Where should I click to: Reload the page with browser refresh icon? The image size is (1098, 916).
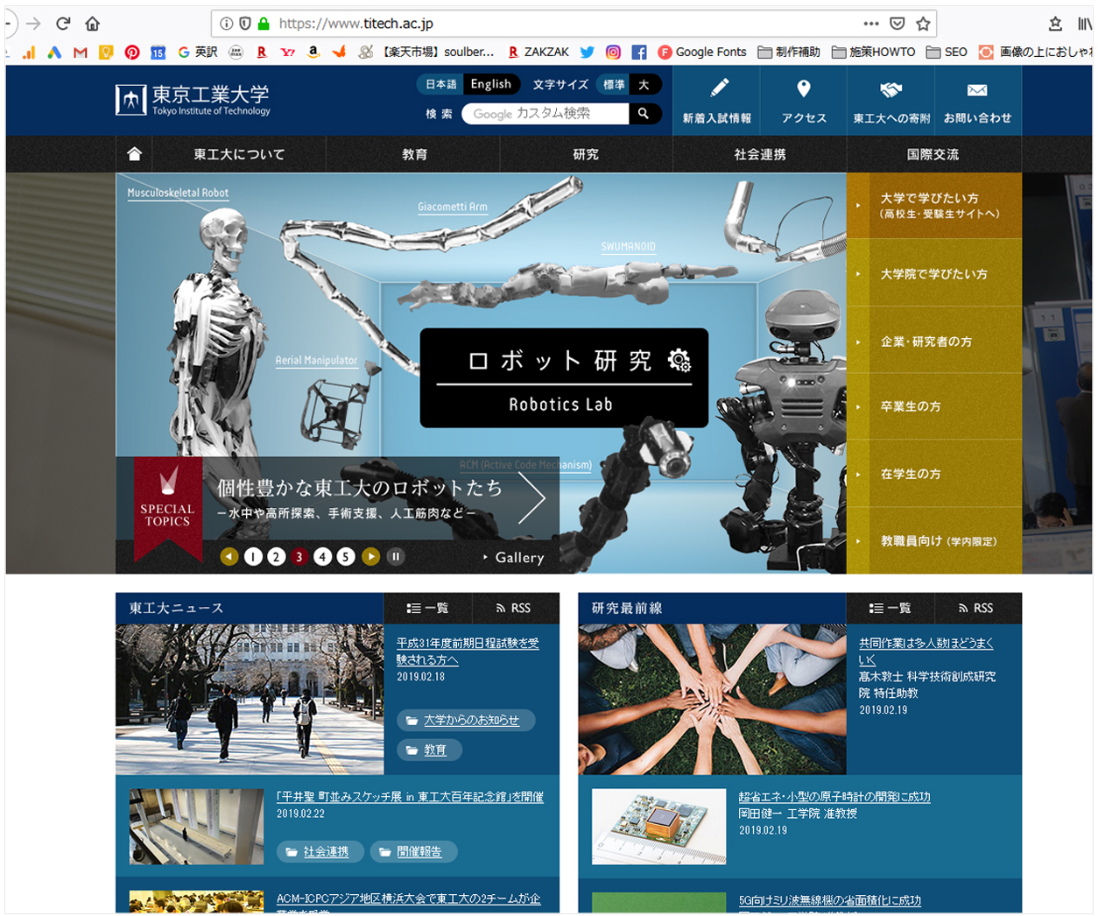click(x=63, y=24)
